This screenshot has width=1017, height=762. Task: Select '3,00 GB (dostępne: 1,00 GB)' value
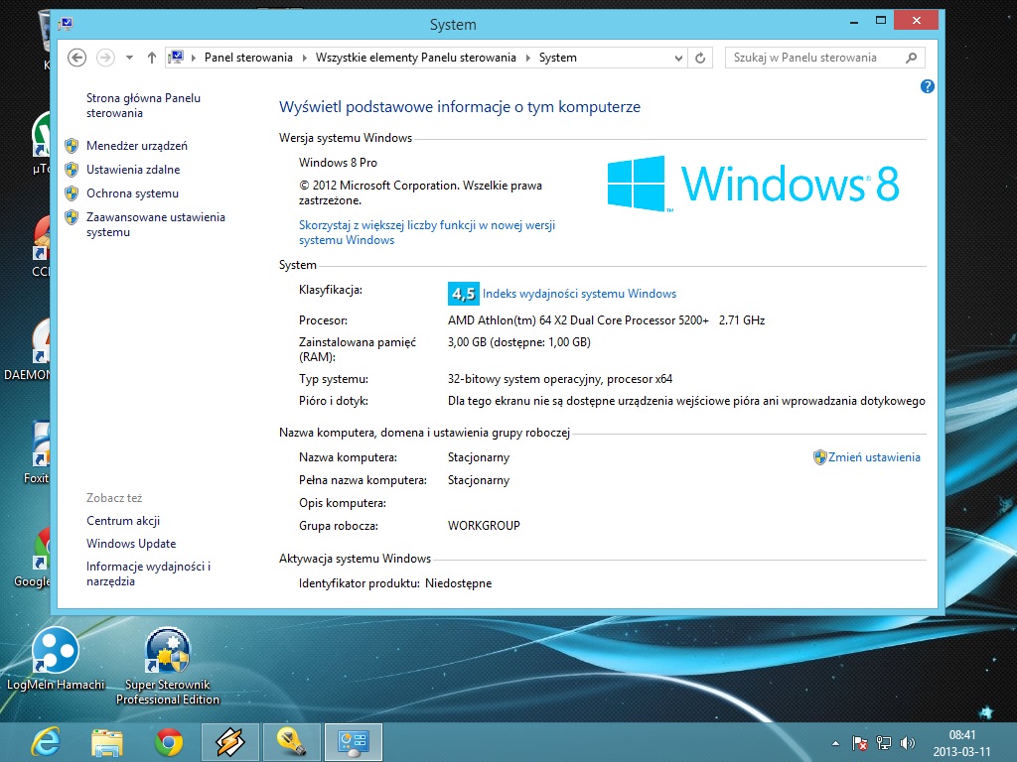coord(518,342)
